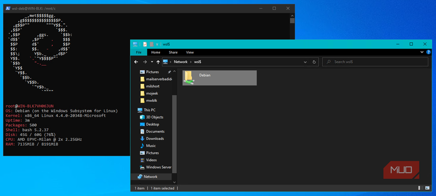
Task: Click the Music note icon
Action: click(142, 146)
